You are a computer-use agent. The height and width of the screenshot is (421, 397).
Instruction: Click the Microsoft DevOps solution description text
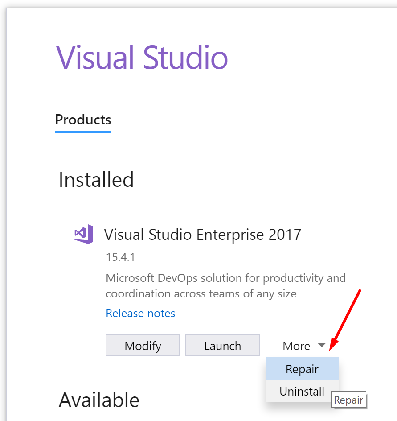click(x=225, y=286)
